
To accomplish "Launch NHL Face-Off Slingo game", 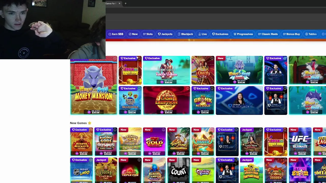I will click(x=81, y=170).
